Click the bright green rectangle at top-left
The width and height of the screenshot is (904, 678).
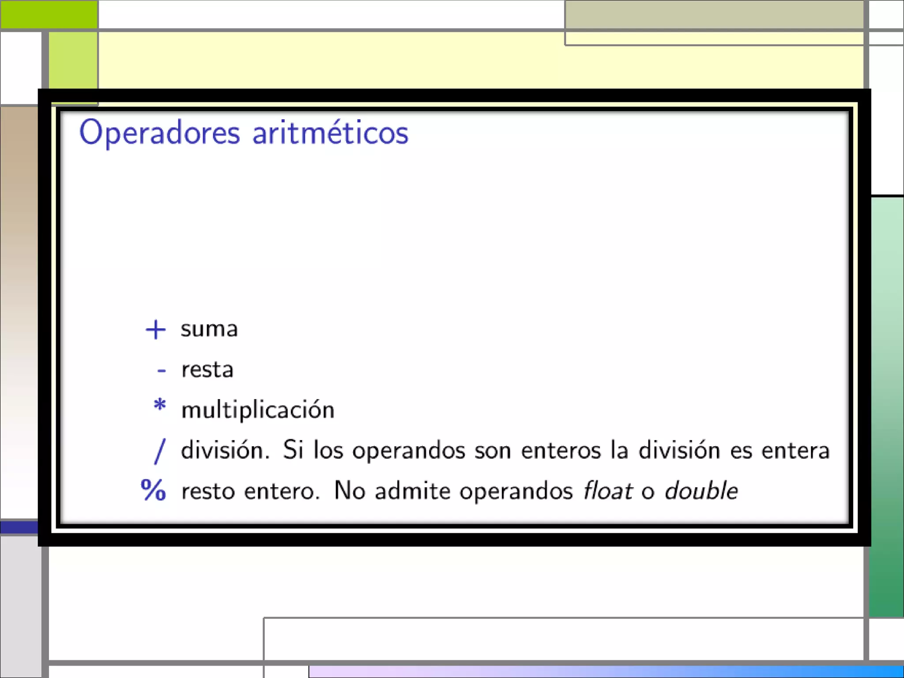[x=49, y=14]
